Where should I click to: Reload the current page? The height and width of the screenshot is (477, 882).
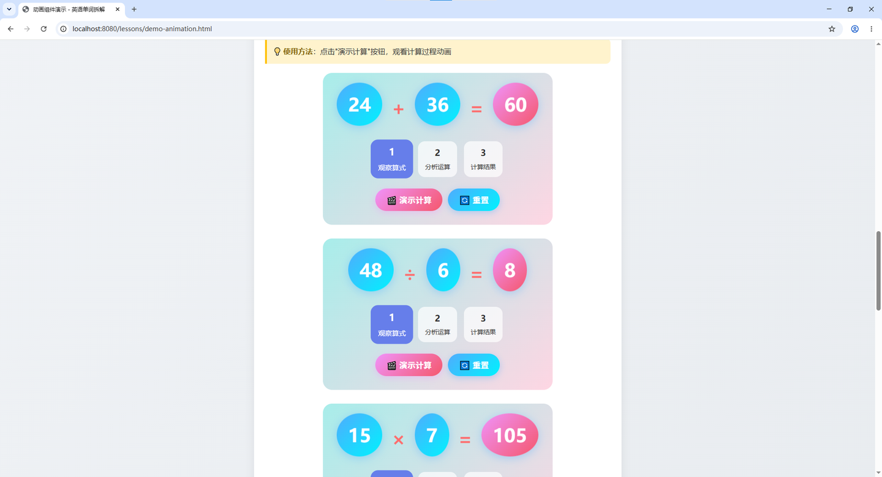click(x=43, y=29)
